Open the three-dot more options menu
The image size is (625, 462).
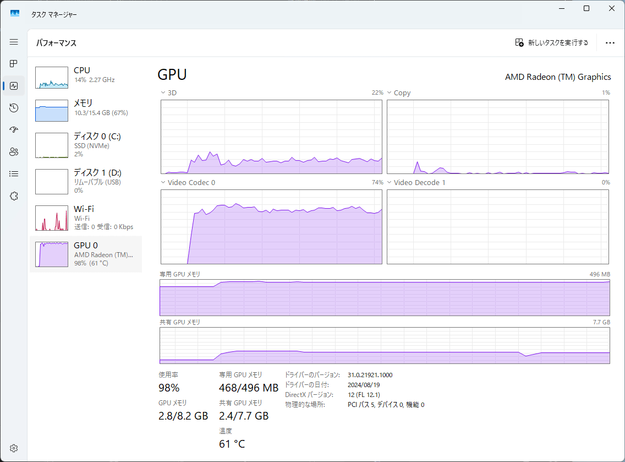pos(610,42)
